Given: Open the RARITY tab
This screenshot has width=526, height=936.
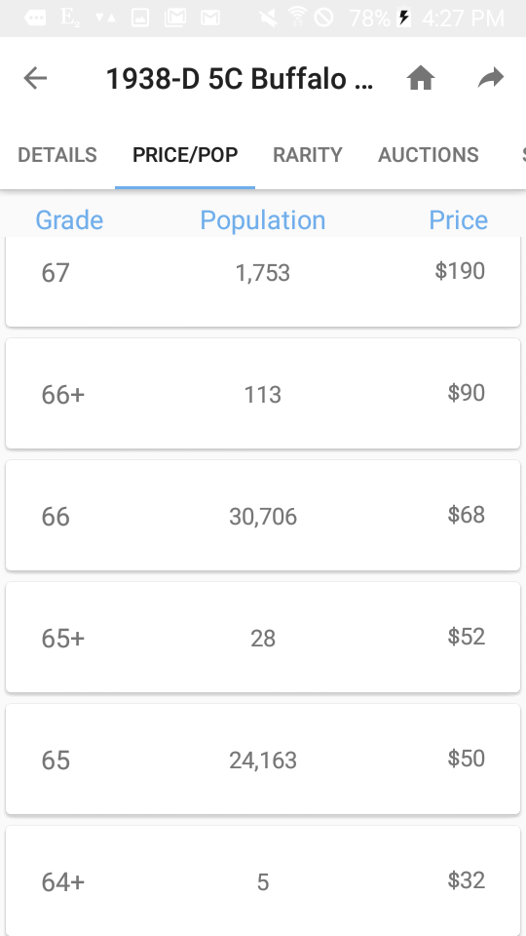Looking at the screenshot, I should pyautogui.click(x=308, y=155).
